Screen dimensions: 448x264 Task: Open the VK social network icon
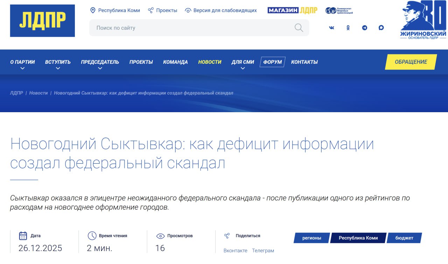point(331,28)
